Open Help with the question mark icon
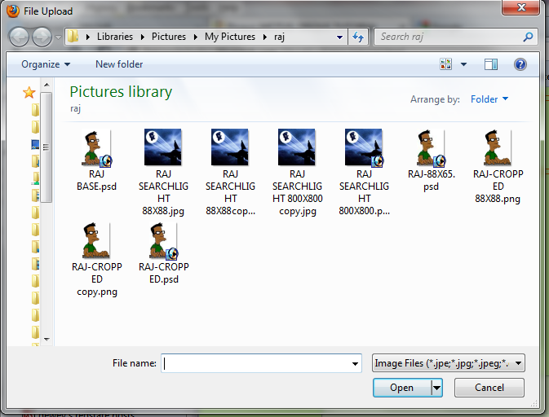Viewport: 549px width, 417px height. click(x=520, y=64)
